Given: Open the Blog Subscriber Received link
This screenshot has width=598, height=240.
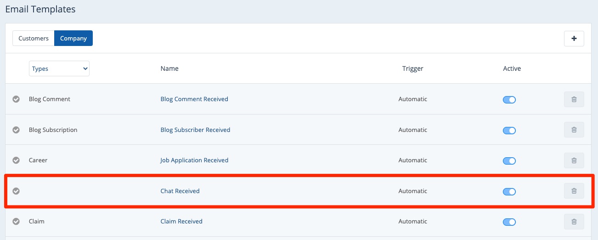Looking at the screenshot, I should pos(195,130).
